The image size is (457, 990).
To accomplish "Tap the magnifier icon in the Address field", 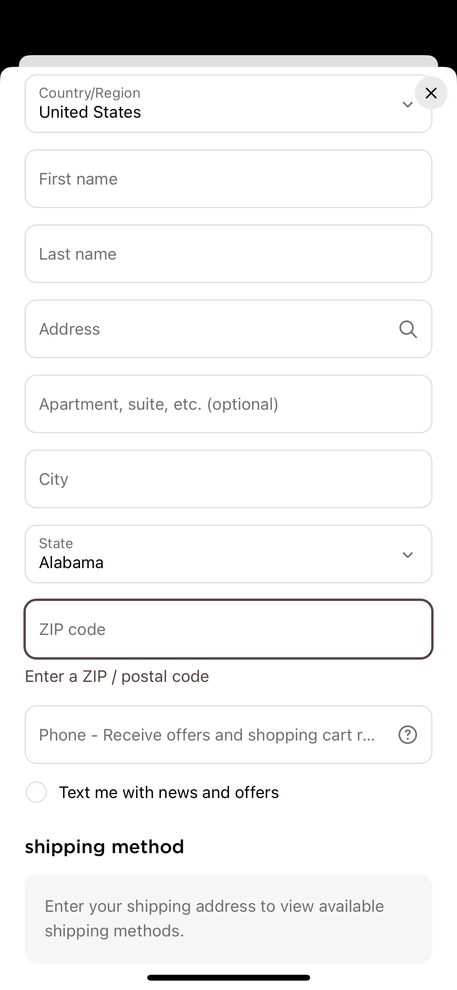I will (x=408, y=329).
